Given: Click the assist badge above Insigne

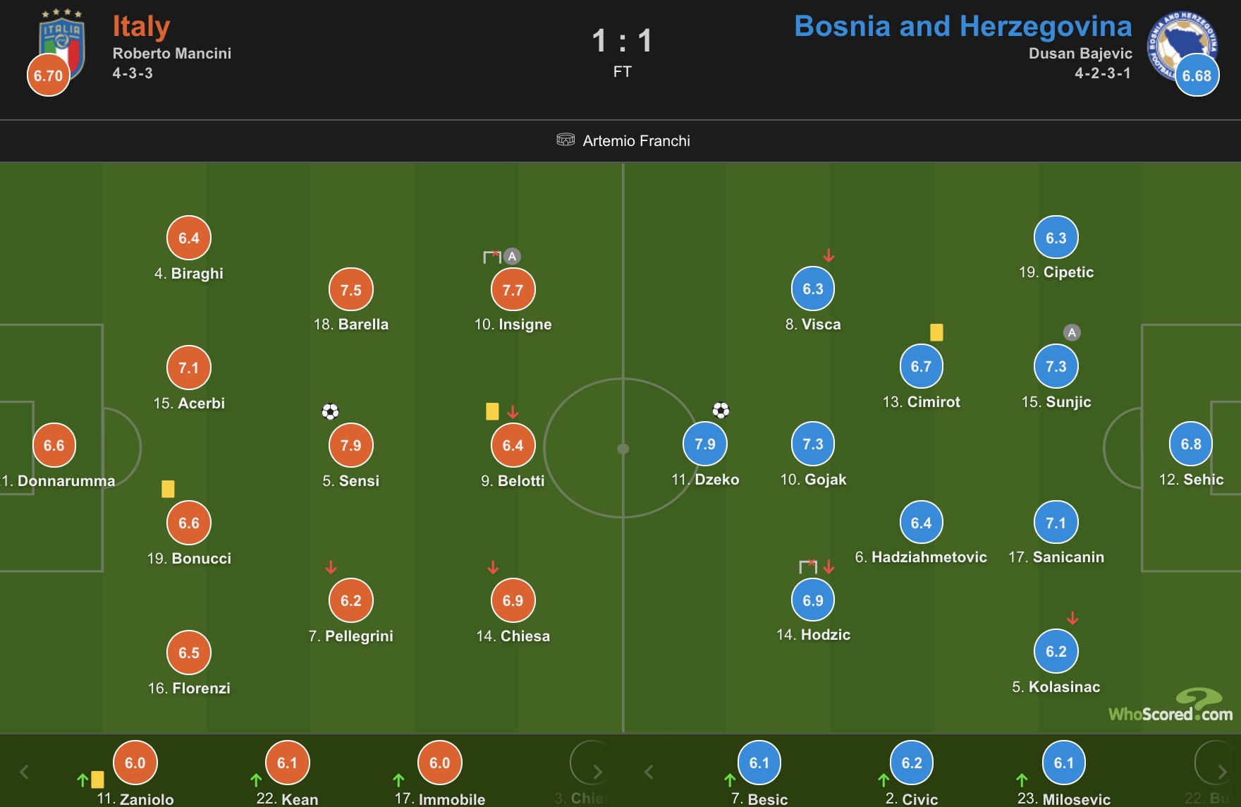Looking at the screenshot, I should [x=513, y=256].
